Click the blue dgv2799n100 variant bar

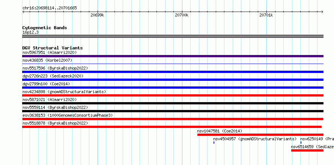173,88
